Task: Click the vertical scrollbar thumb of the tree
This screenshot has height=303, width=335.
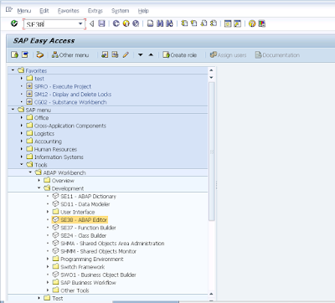Action: tap(211, 151)
